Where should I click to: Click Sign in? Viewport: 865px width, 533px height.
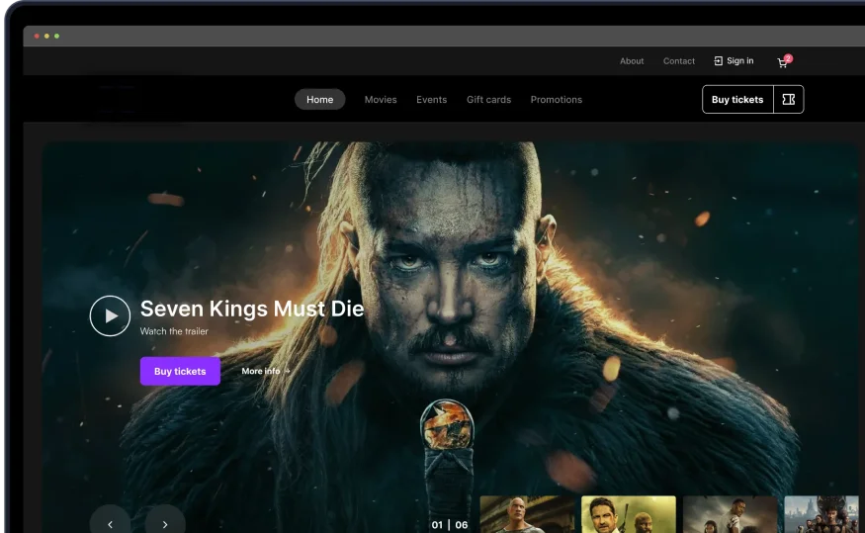734,60
